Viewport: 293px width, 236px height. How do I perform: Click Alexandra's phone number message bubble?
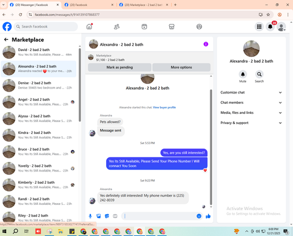(x=143, y=198)
